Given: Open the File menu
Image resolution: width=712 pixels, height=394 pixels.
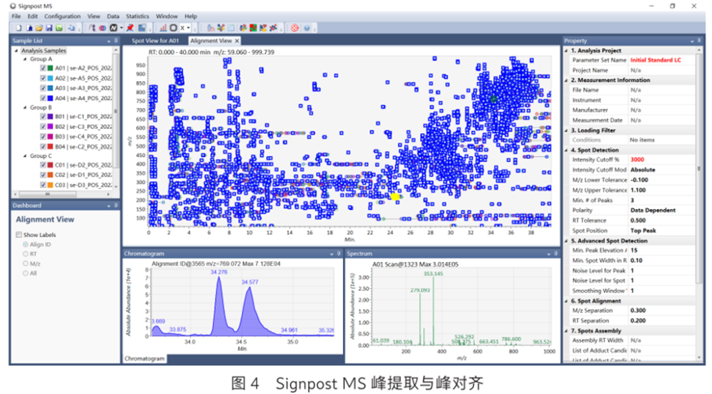Looking at the screenshot, I should click(x=16, y=16).
